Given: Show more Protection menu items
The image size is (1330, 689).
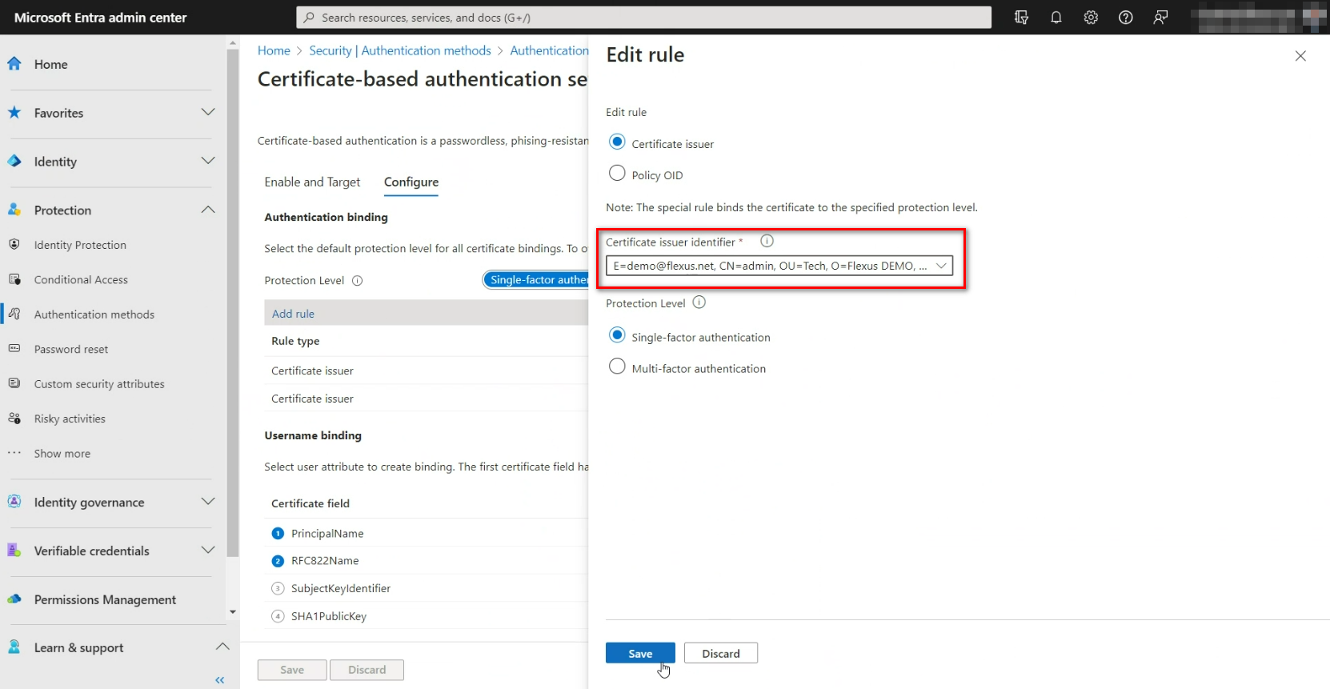Looking at the screenshot, I should point(62,454).
